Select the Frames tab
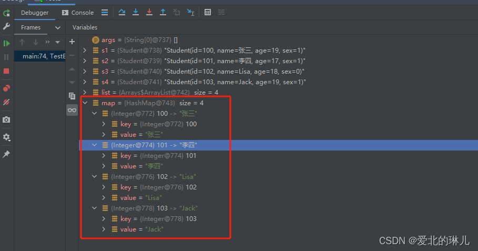478x251 pixels. (31, 27)
